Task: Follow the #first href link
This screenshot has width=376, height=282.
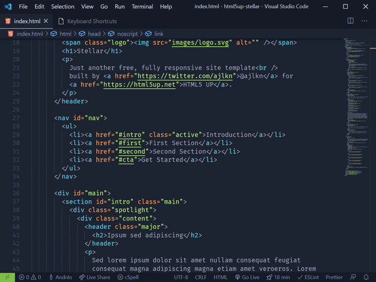Action: pyautogui.click(x=130, y=143)
